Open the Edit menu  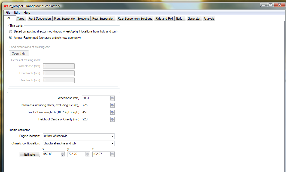(17, 13)
